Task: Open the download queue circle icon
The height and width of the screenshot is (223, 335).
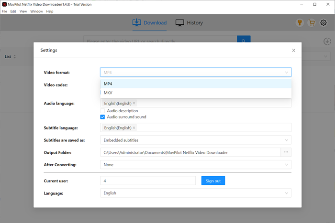Action: pyautogui.click(x=327, y=42)
